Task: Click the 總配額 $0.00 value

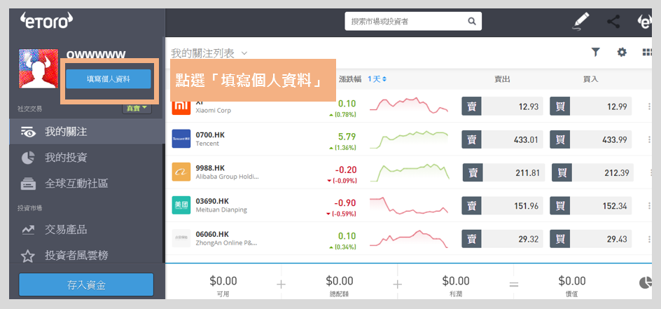Action: coord(340,284)
